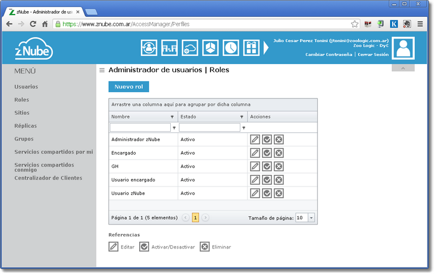Open the Estado column filter menu
This screenshot has height=274, width=434.
pyautogui.click(x=241, y=117)
